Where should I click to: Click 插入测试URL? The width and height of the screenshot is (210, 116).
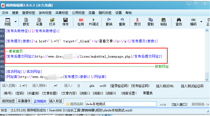pyautogui.click(x=165, y=86)
